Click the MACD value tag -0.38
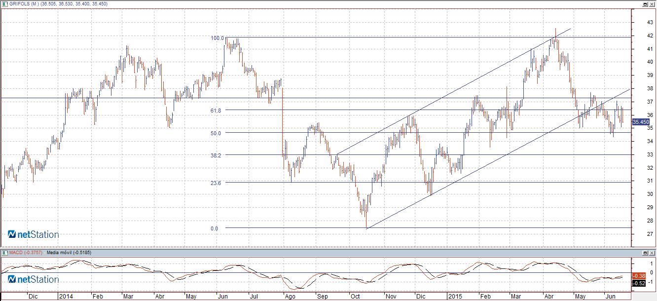The width and height of the screenshot is (657, 301). 640,276
